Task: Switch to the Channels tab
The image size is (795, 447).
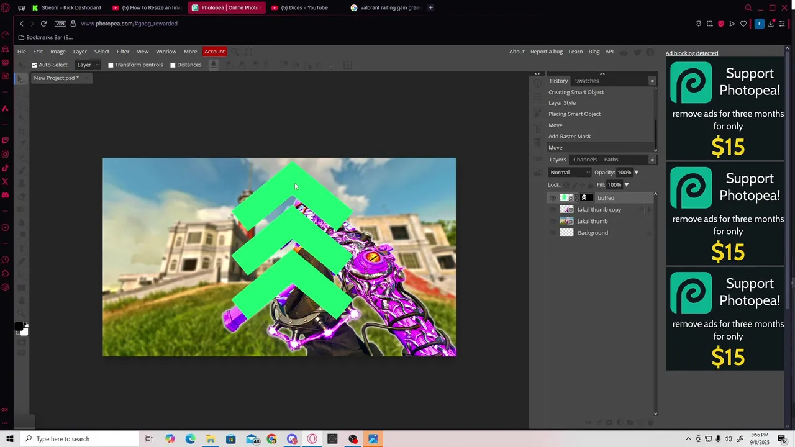Action: tap(585, 160)
